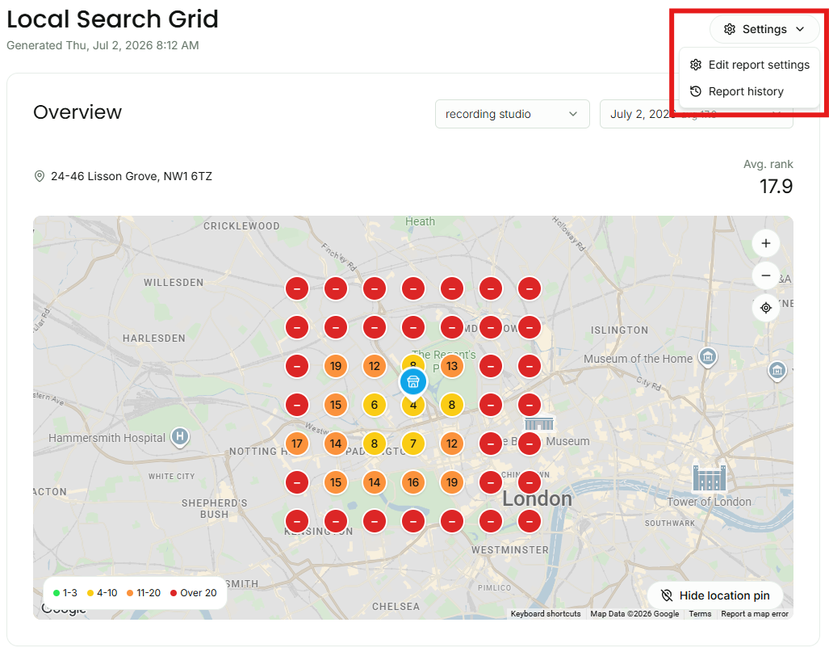Click the blue store location pin
Image resolution: width=829 pixels, height=652 pixels.
coord(413,381)
